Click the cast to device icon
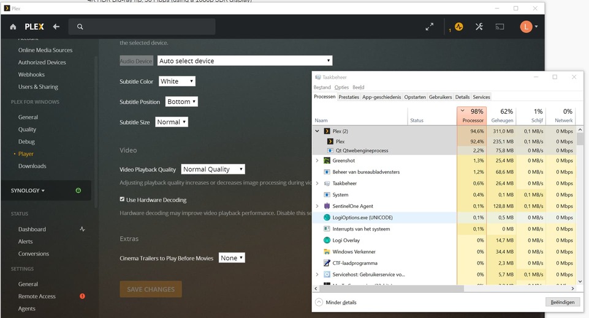Screen dimensions: 589x318 click(500, 27)
